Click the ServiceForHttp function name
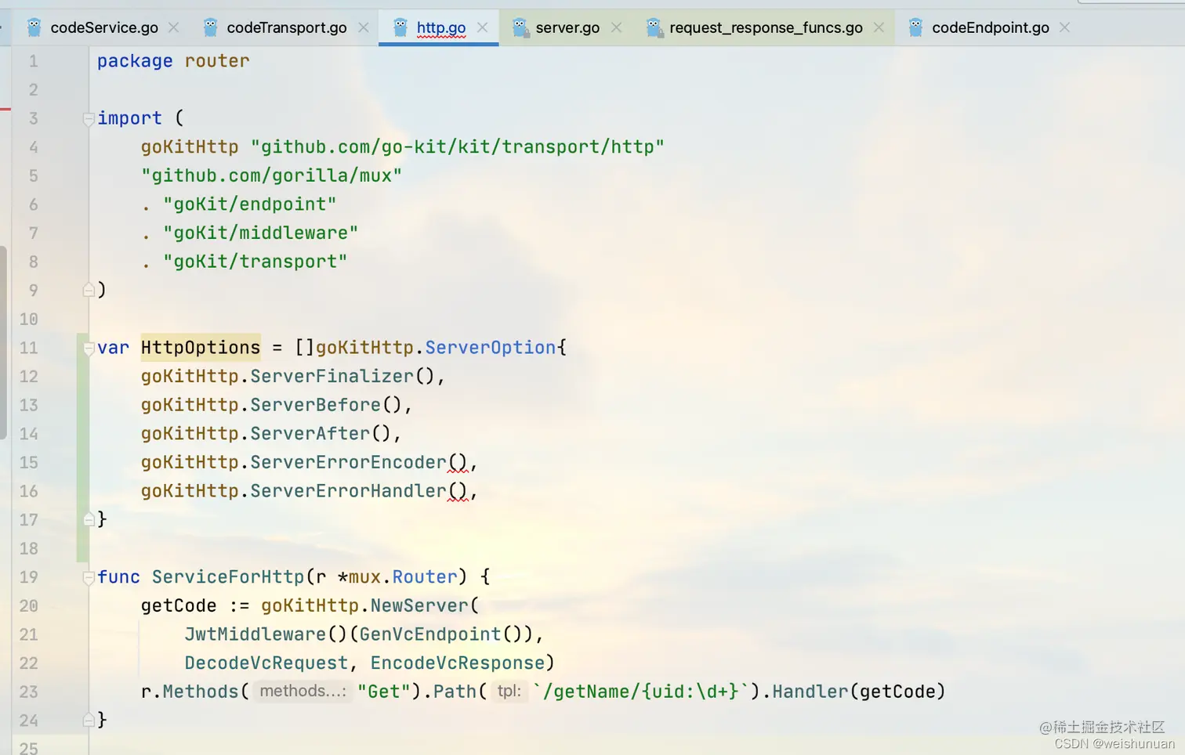Viewport: 1185px width, 755px height. (x=228, y=577)
